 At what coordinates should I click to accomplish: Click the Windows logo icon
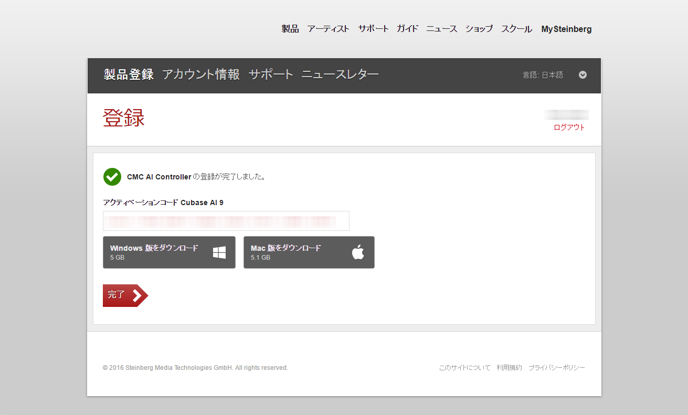point(219,253)
